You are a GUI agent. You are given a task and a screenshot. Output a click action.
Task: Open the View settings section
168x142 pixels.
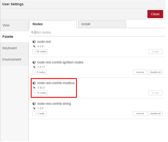tap(14, 25)
